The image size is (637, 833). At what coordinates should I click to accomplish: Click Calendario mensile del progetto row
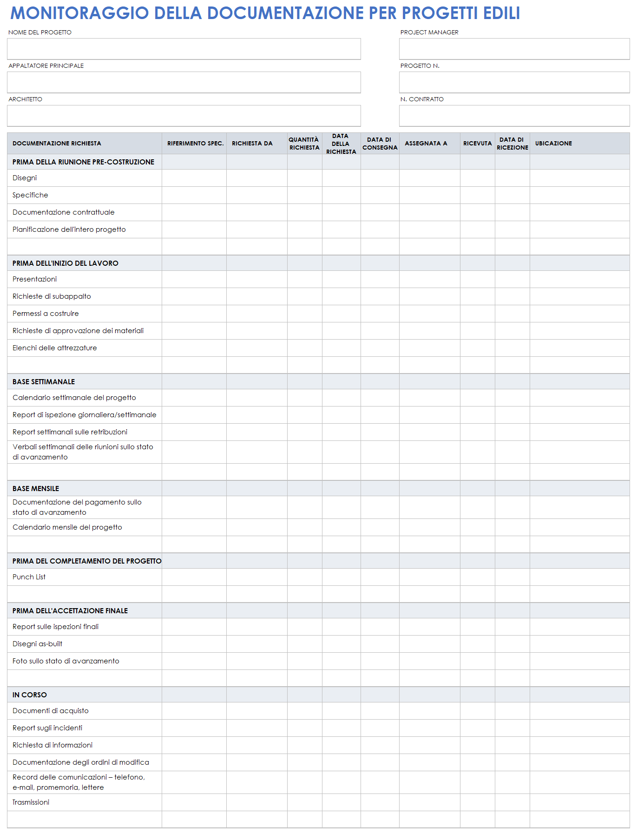pos(318,527)
